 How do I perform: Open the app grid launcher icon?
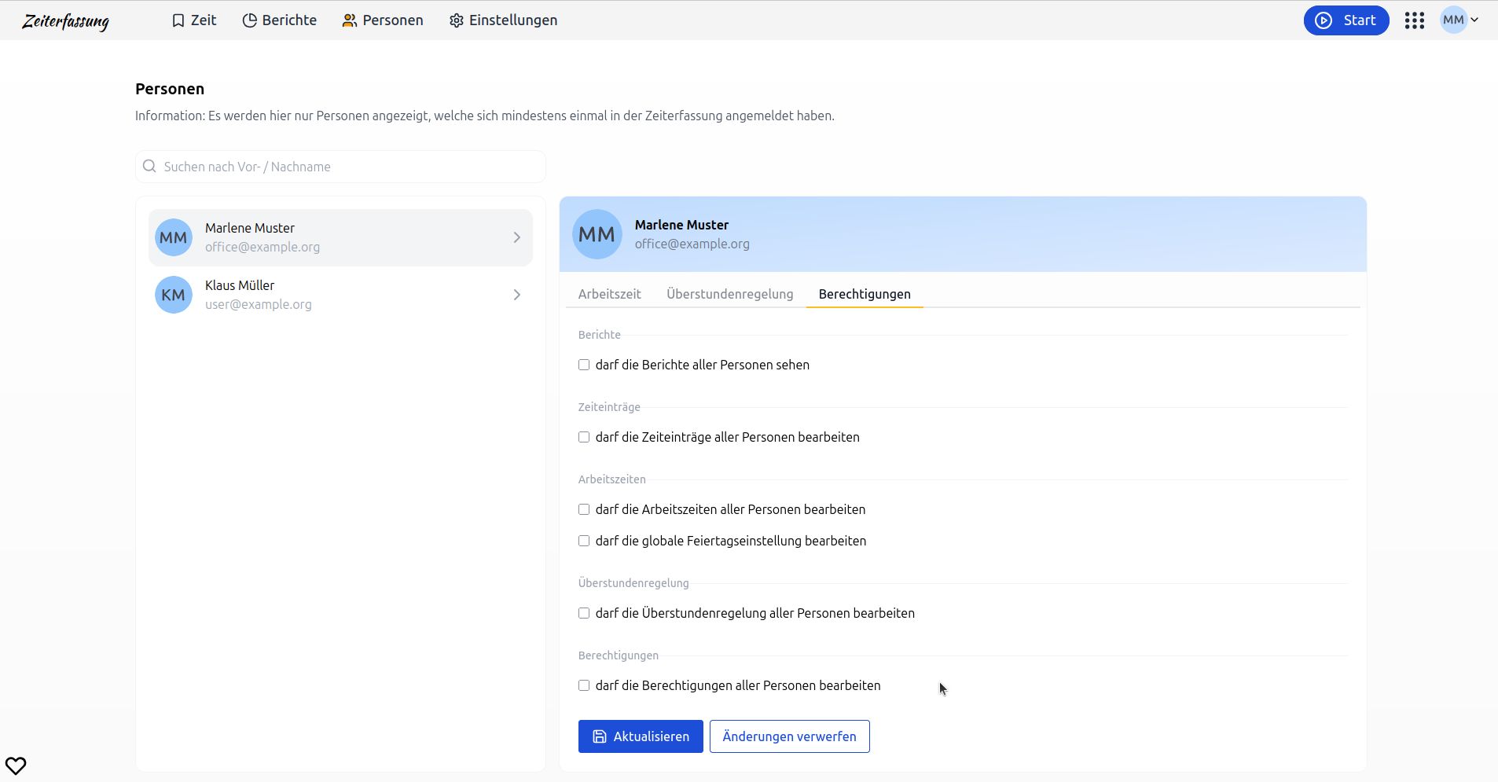1414,20
